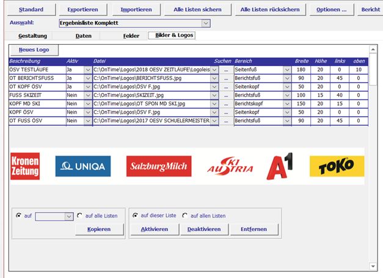Open Aktiv dropdown for ÖSV TESTLÄUFE
This screenshot has width=383, height=278.
pyautogui.click(x=88, y=70)
